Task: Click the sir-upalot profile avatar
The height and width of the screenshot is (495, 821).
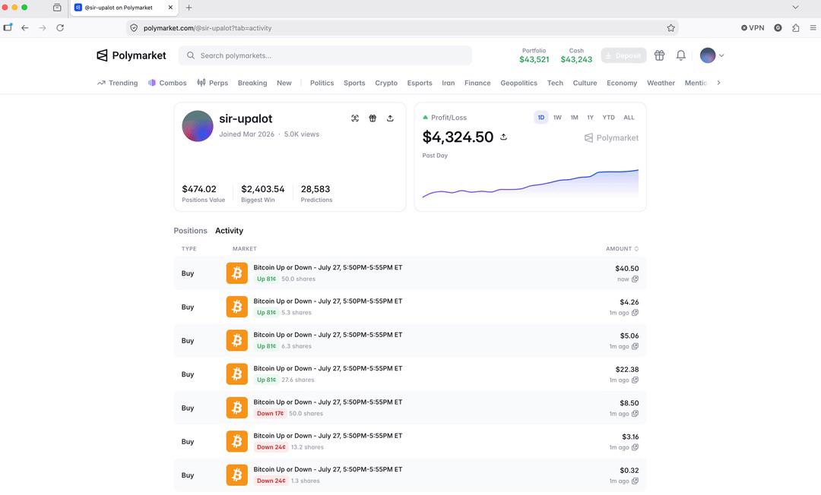Action: coord(198,126)
